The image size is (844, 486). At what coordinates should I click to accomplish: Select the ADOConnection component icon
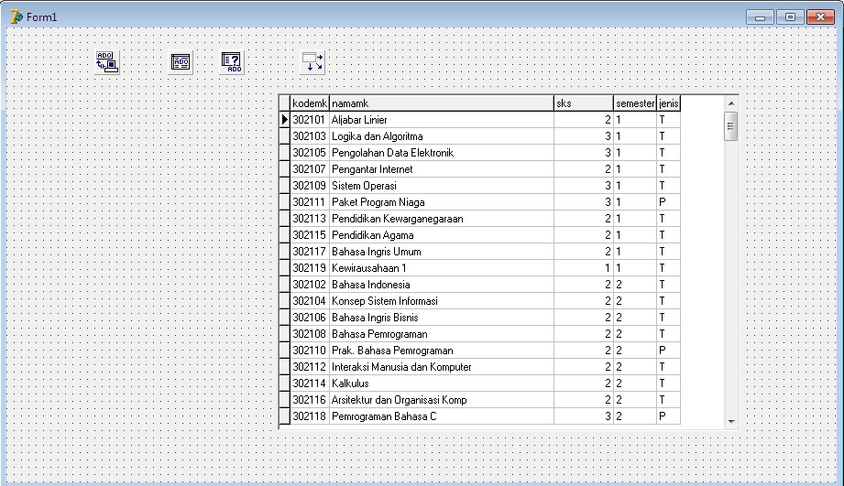[x=107, y=62]
